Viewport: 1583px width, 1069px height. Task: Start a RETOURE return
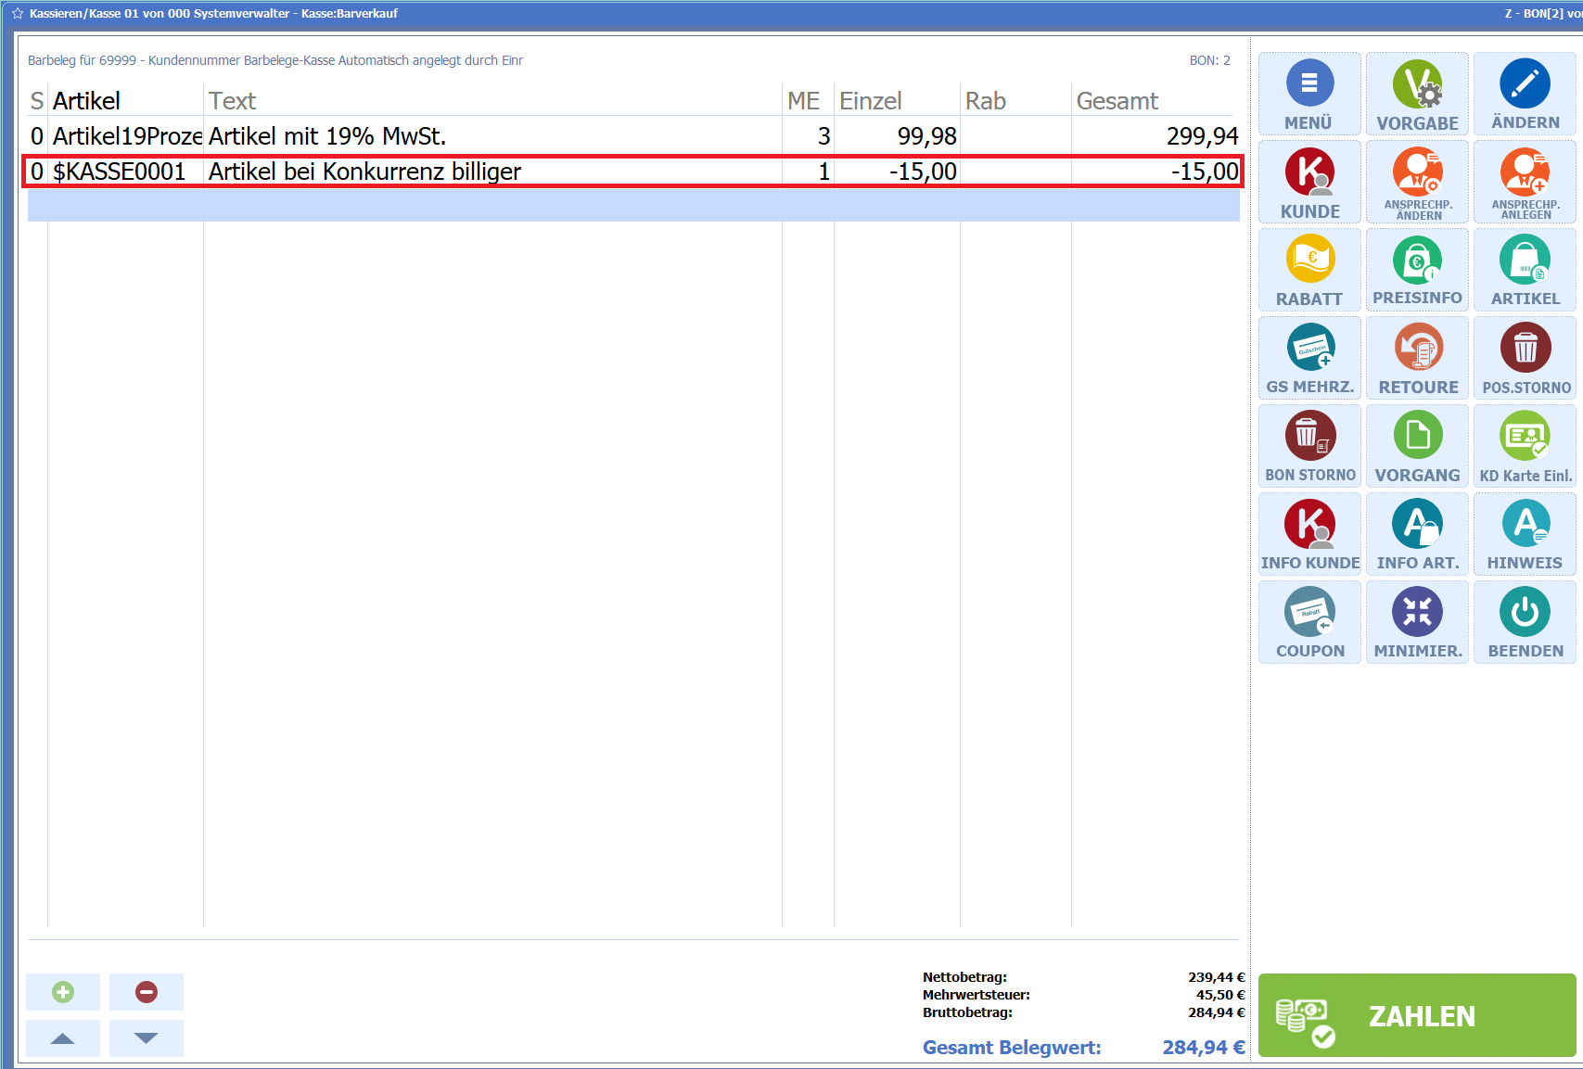pos(1417,358)
